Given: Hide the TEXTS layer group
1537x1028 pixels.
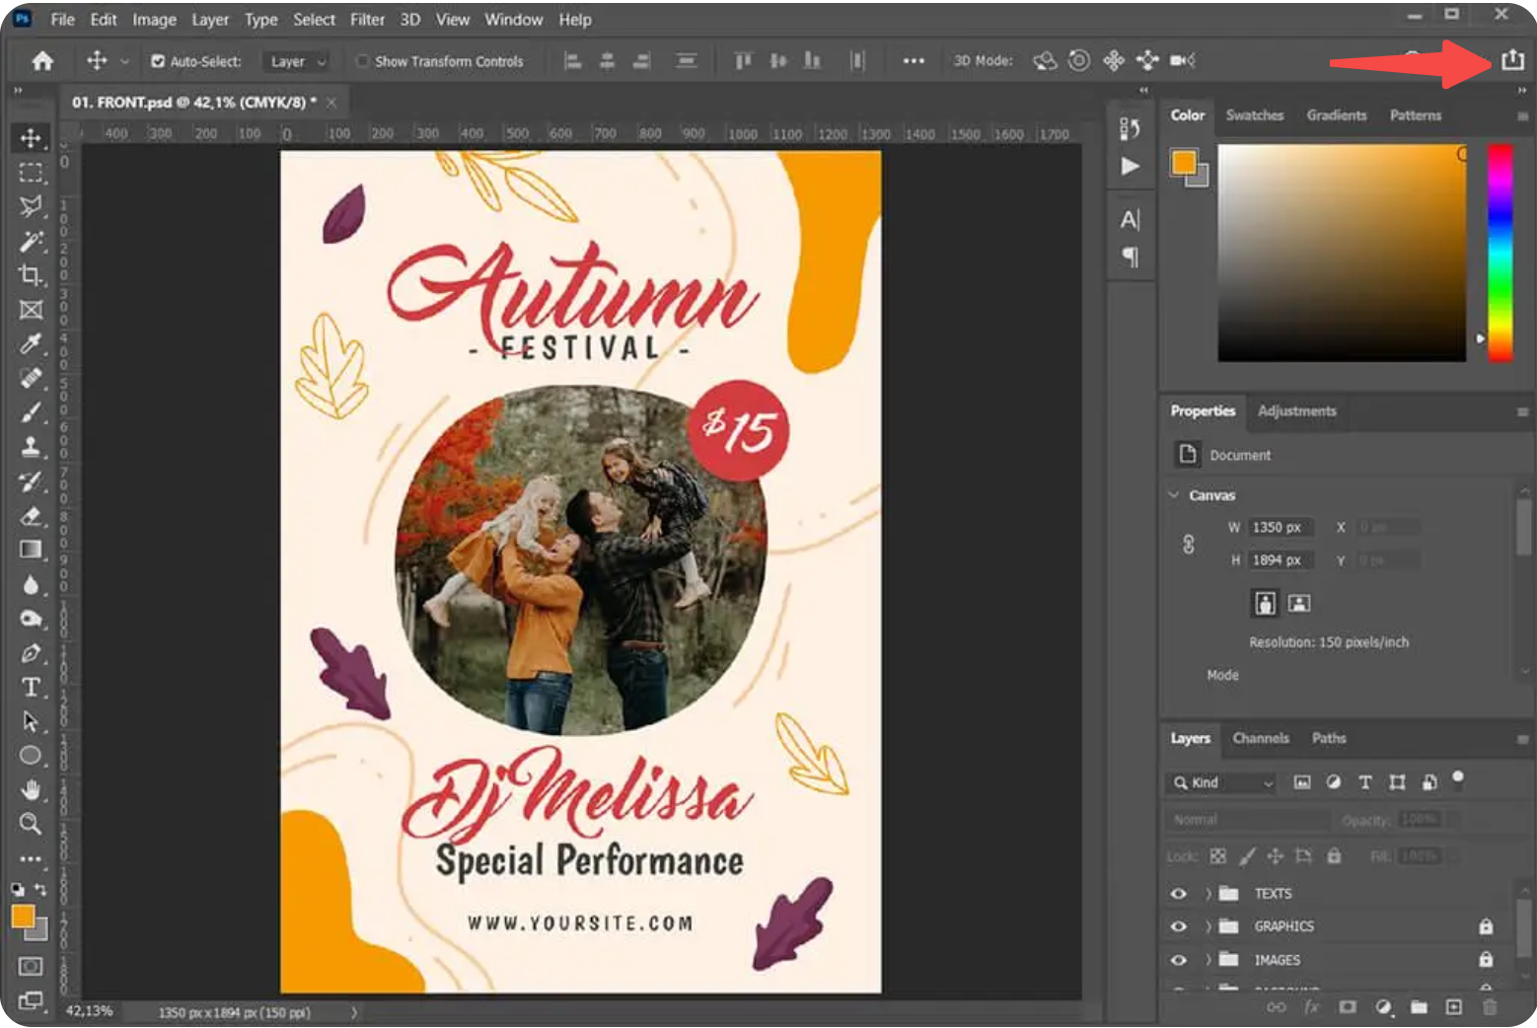Looking at the screenshot, I should point(1178,893).
